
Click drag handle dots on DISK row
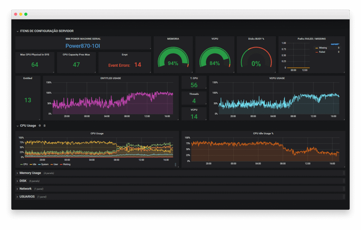click(x=344, y=181)
